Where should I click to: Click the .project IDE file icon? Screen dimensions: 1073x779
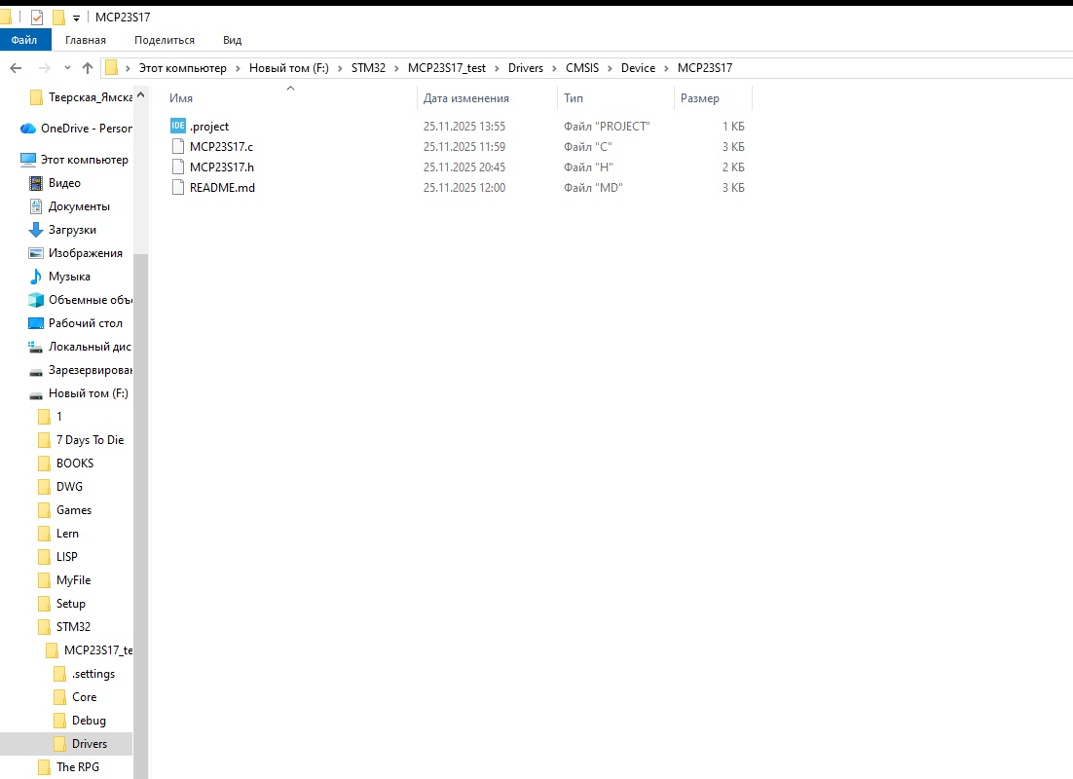point(177,127)
